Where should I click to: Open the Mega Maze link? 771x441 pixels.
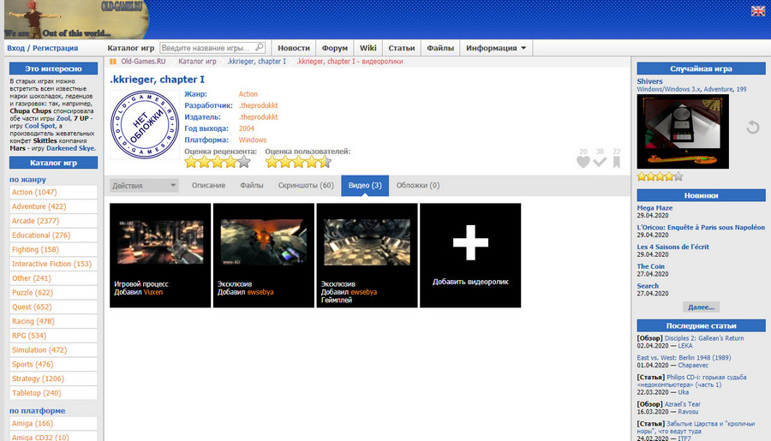[x=654, y=208]
